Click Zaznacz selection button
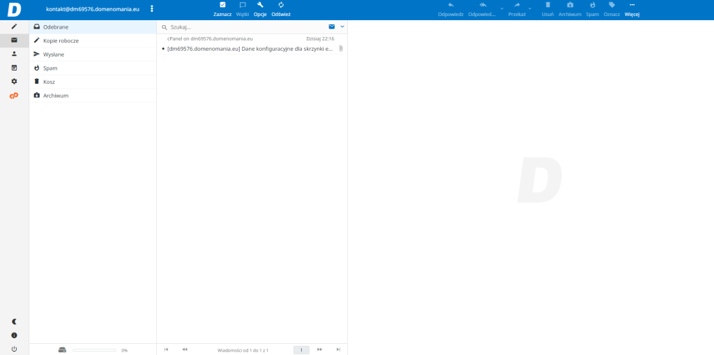 point(222,10)
